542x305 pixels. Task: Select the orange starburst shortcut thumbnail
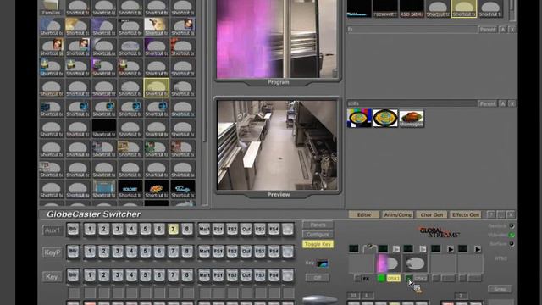[x=156, y=189]
